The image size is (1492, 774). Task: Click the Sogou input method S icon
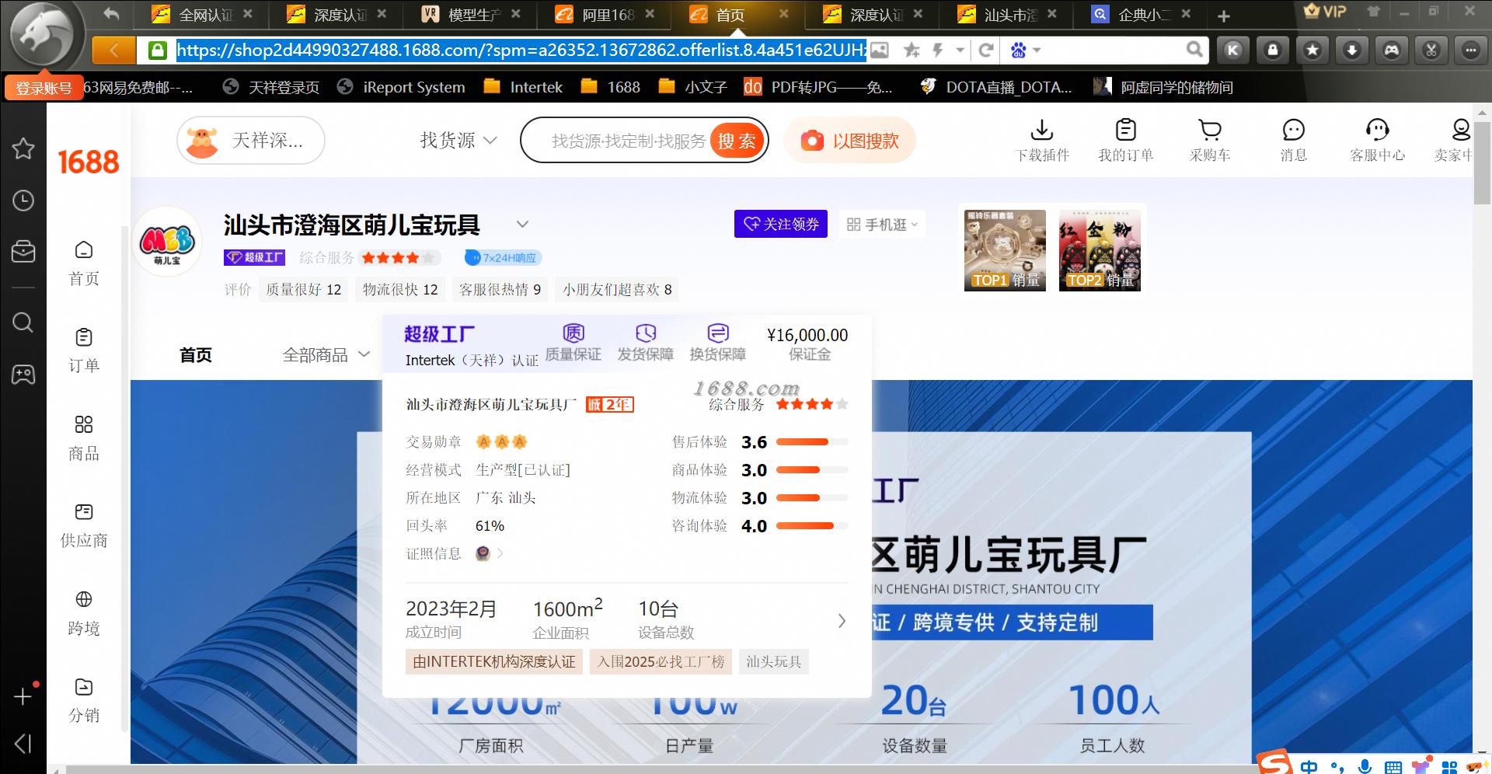[x=1274, y=763]
